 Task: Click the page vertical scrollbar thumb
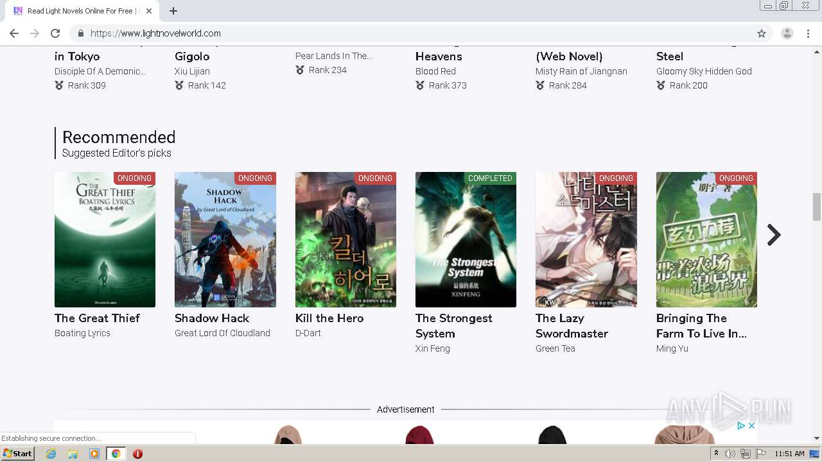(817, 207)
